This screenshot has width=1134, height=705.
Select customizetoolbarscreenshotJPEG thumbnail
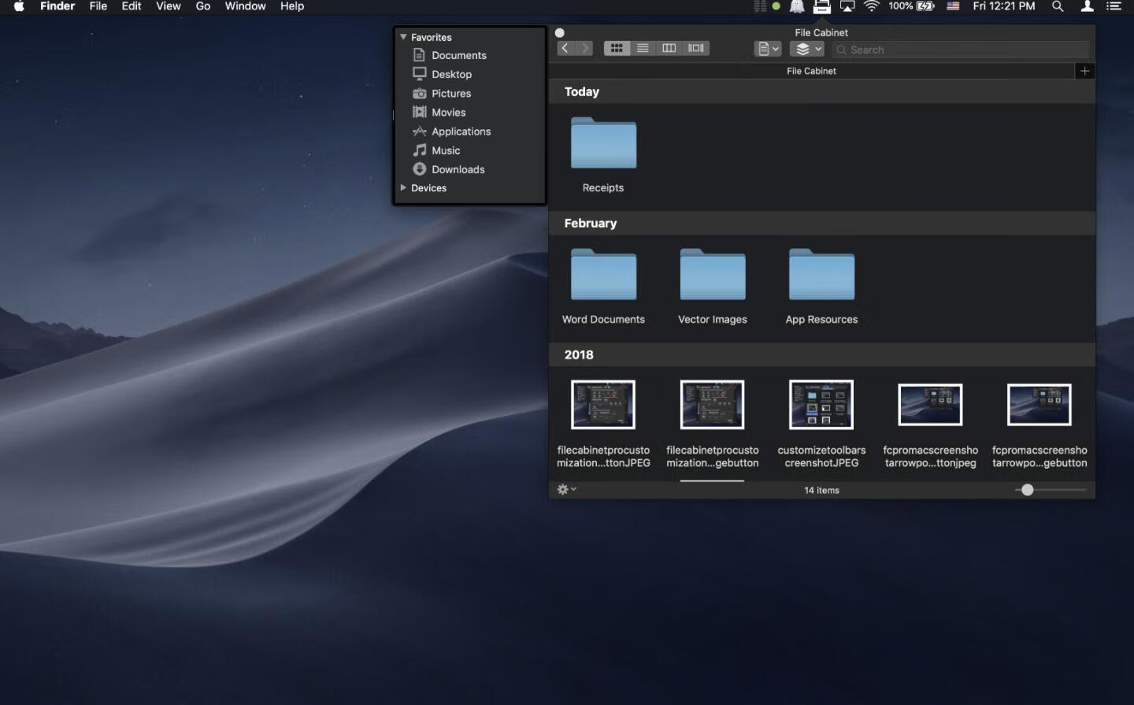[x=821, y=404]
